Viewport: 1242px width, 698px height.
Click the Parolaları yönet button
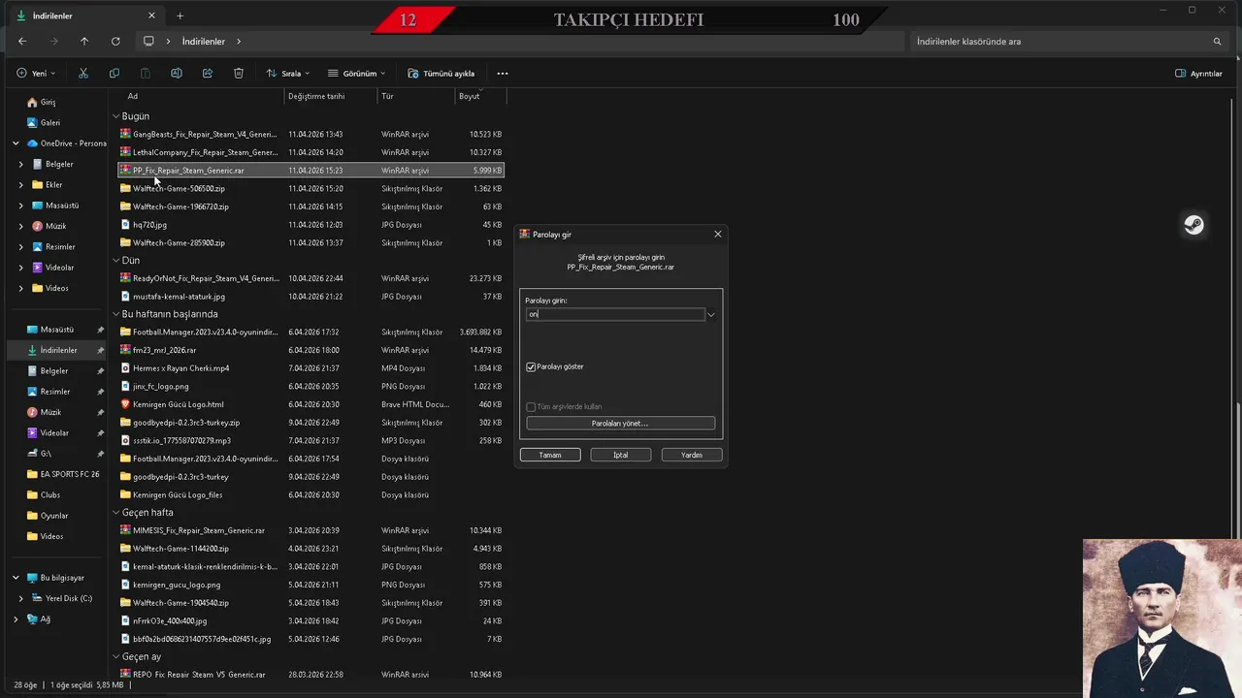coord(620,424)
